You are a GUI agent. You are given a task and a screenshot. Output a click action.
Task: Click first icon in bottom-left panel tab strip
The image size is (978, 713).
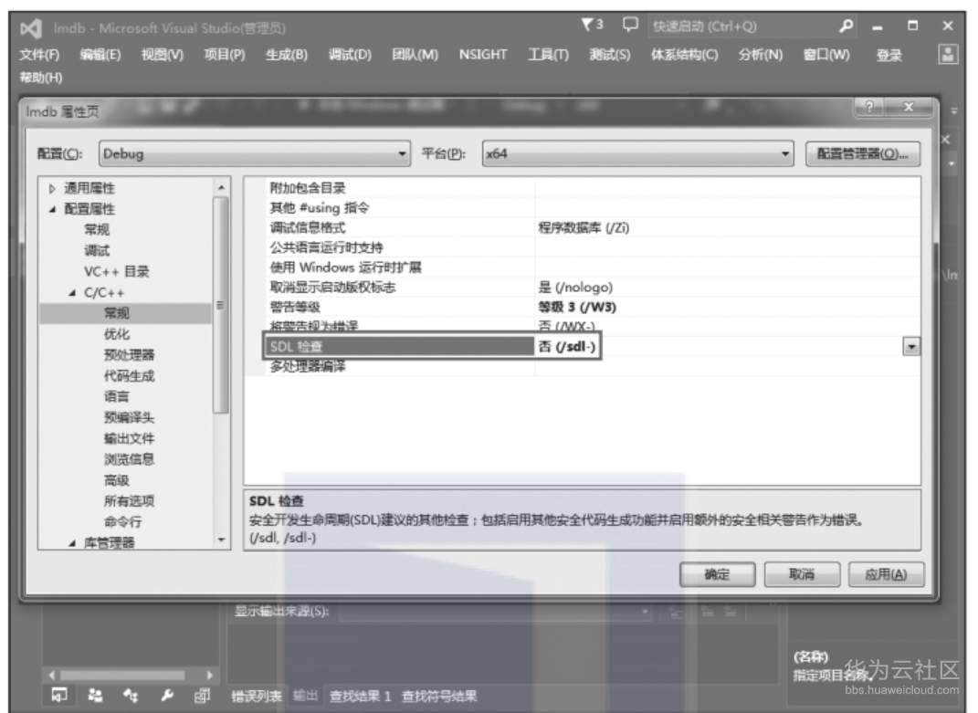[x=59, y=695]
